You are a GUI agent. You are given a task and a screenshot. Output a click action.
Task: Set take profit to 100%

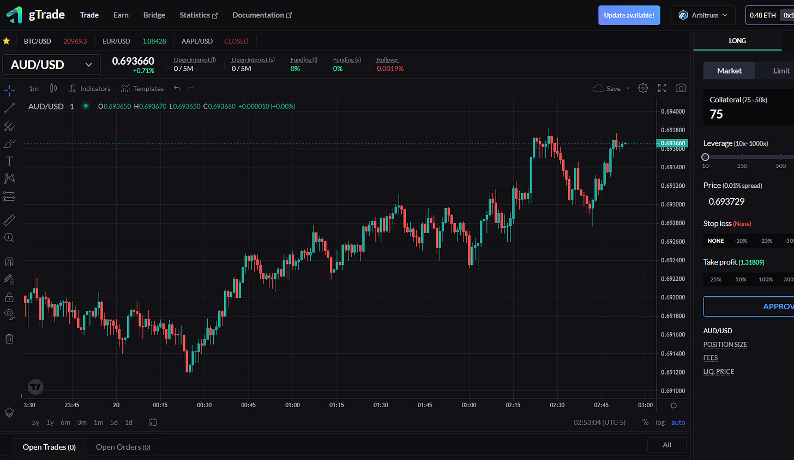(x=766, y=279)
